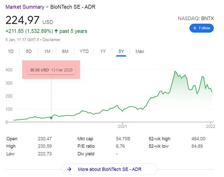Click the High value 230,59
This screenshot has width=224, height=177.
click(45, 146)
